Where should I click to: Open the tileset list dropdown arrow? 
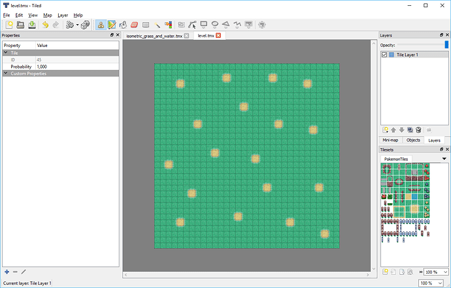[444, 159]
